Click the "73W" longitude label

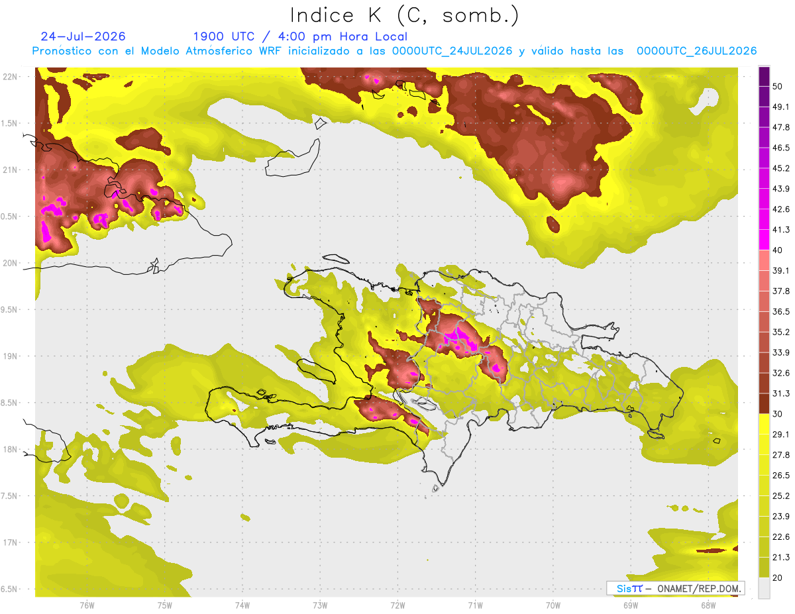click(x=320, y=605)
